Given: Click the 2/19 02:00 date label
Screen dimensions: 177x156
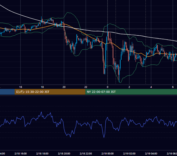Looking at the screenshot, I should [x=129, y=153].
